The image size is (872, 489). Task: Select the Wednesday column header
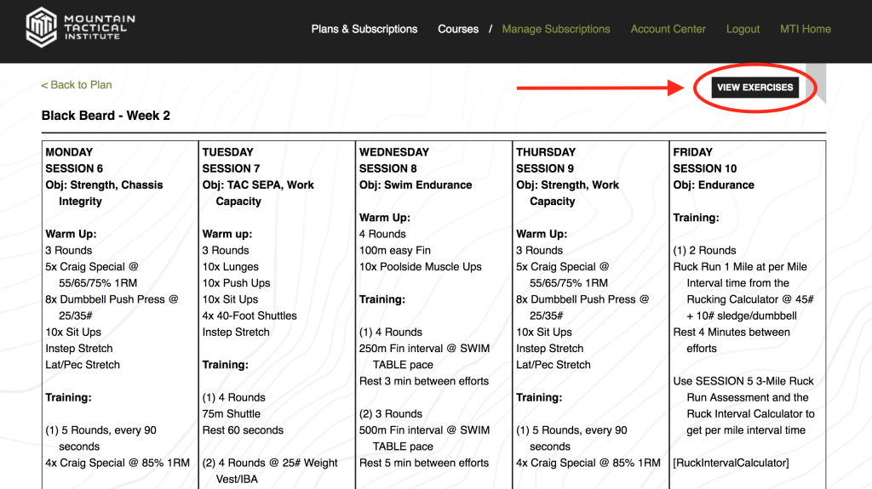393,152
